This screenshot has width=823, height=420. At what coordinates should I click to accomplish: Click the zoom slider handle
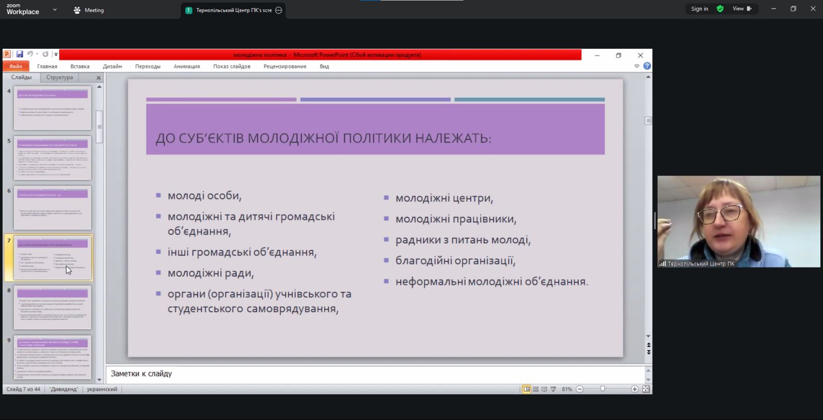(x=603, y=389)
